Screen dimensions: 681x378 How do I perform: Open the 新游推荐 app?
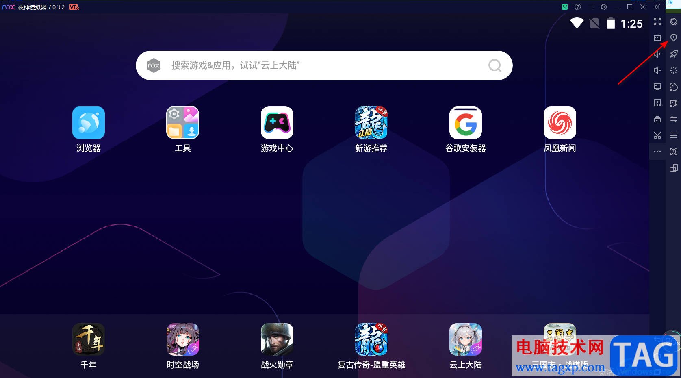(371, 123)
